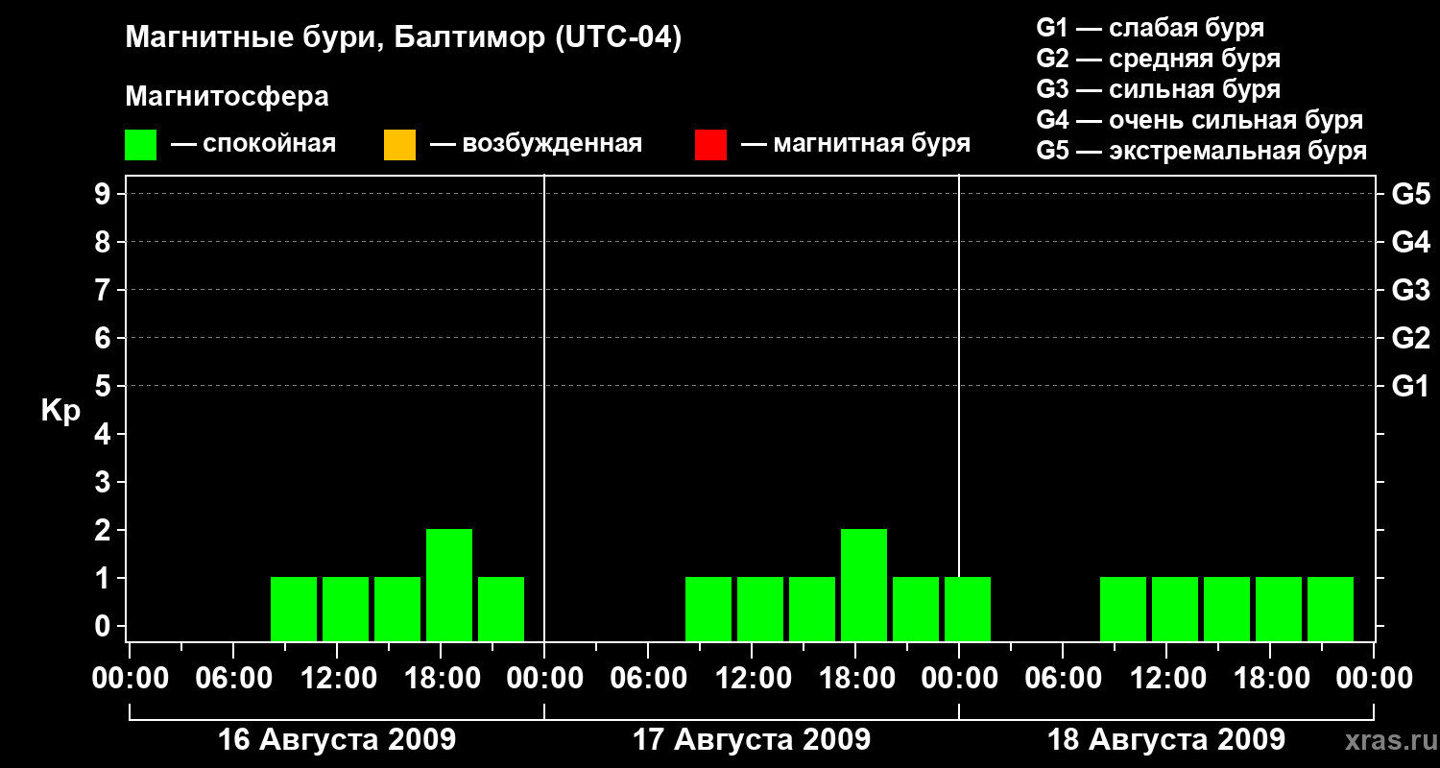This screenshot has width=1440, height=768.
Task: Click the last green bar on 18 August
Action: point(1331,610)
